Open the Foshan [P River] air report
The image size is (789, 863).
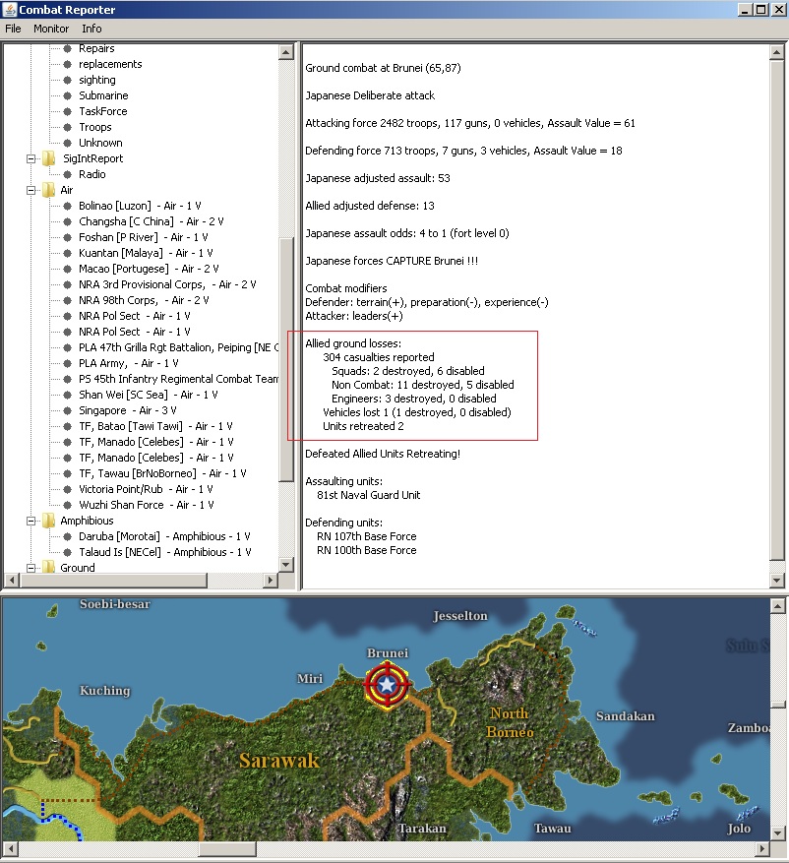[143, 237]
